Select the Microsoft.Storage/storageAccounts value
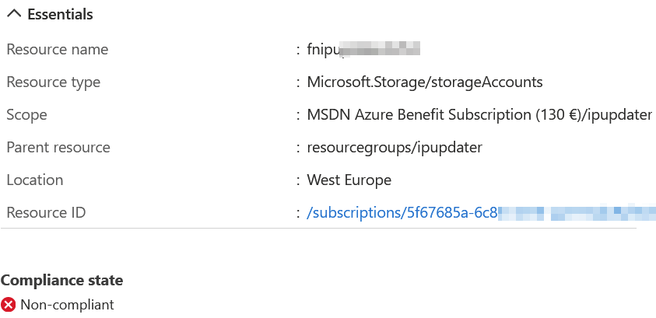This screenshot has width=656, height=318. tap(425, 82)
